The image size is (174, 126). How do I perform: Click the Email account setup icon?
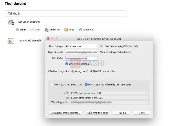(x=17, y=30)
